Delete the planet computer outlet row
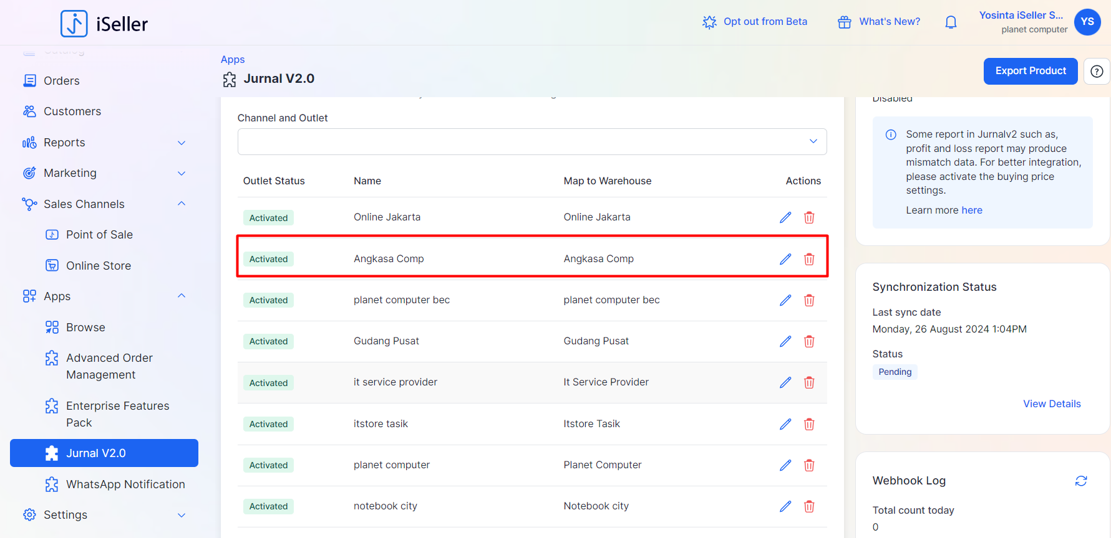Viewport: 1111px width, 538px height. [x=809, y=465]
